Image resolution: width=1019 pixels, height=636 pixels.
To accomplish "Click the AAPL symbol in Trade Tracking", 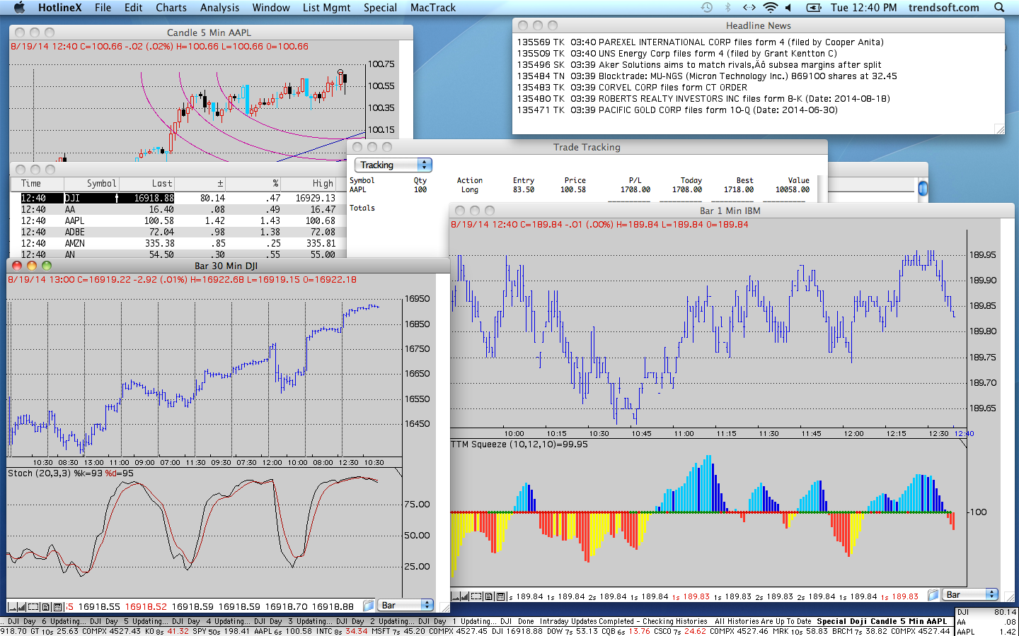I will point(358,190).
